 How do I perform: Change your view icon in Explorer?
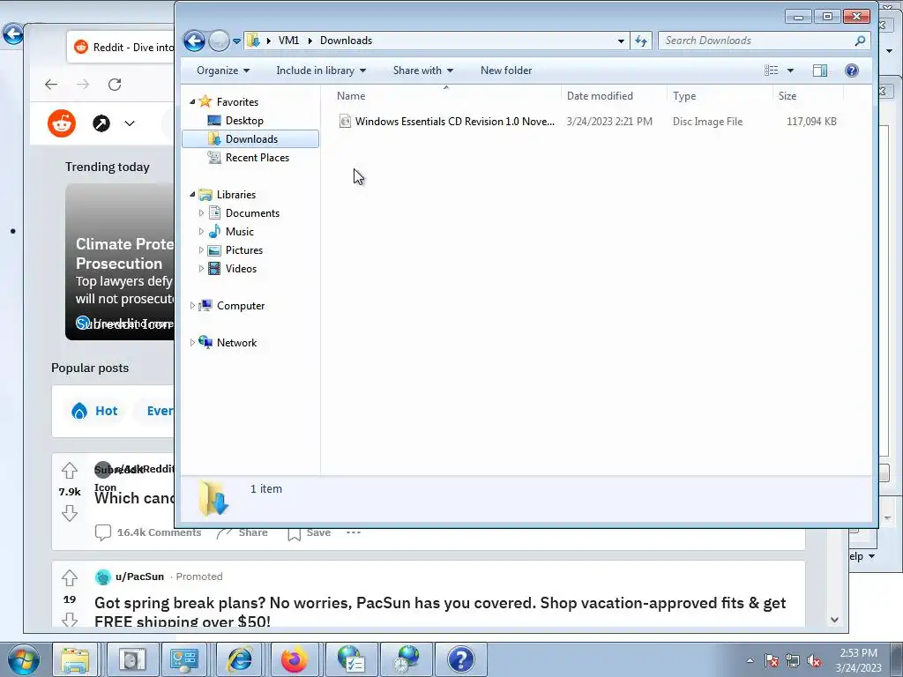[x=771, y=71]
